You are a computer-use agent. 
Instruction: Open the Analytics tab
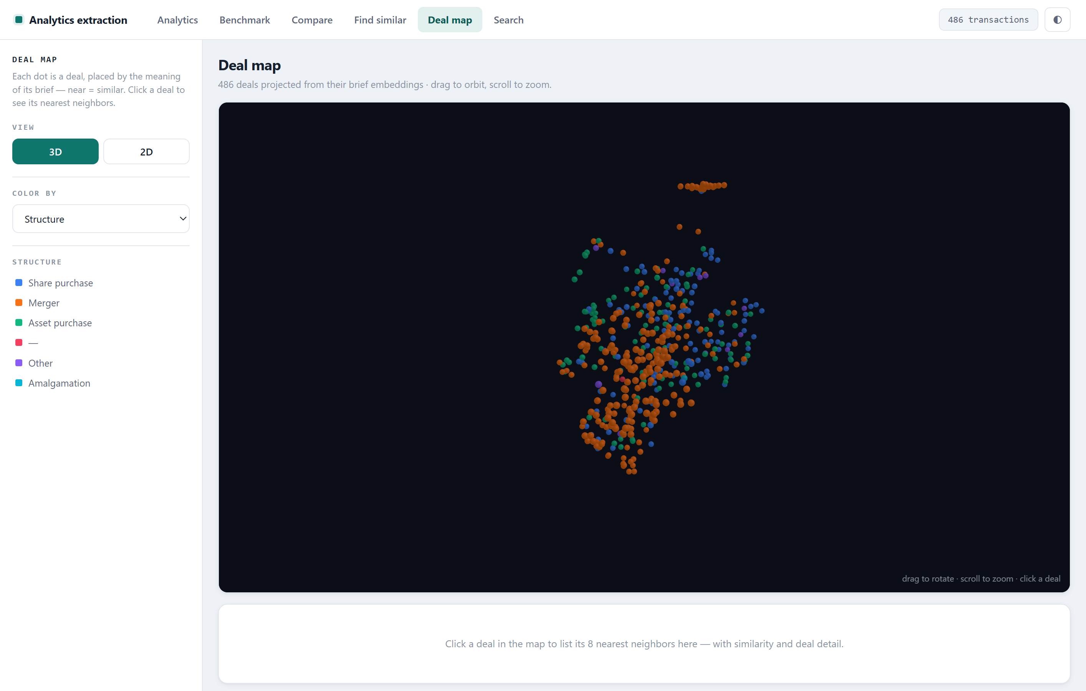click(x=178, y=20)
